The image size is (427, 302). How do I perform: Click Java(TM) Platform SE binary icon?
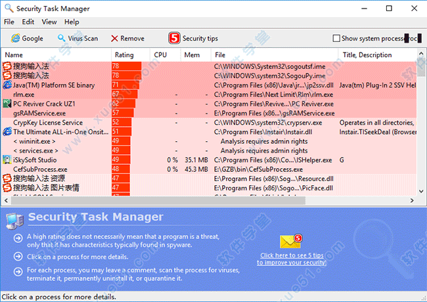point(7,85)
